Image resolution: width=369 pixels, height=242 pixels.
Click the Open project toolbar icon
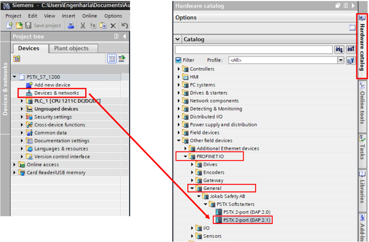tap(19, 25)
